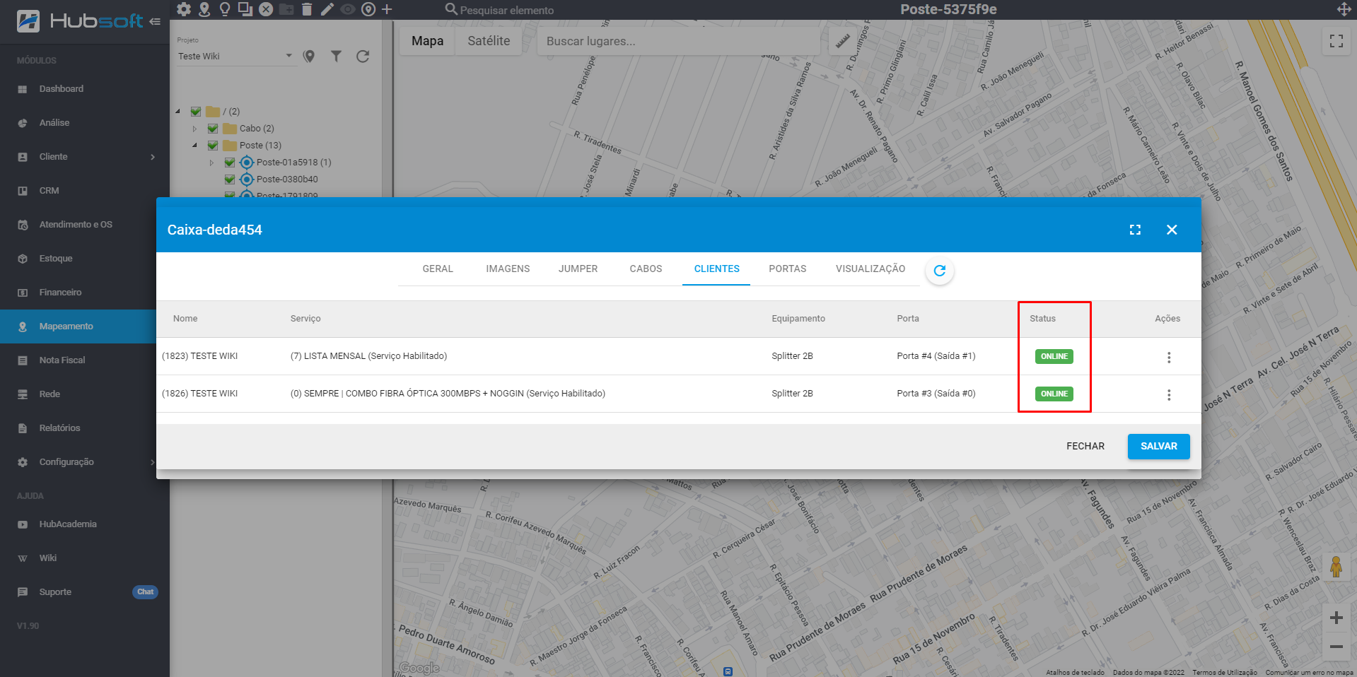Uncheck the Cabo (2) checkbox

click(x=213, y=129)
